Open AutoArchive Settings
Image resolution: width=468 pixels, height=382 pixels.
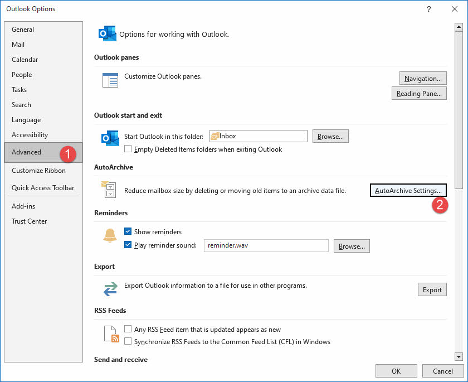pos(408,190)
